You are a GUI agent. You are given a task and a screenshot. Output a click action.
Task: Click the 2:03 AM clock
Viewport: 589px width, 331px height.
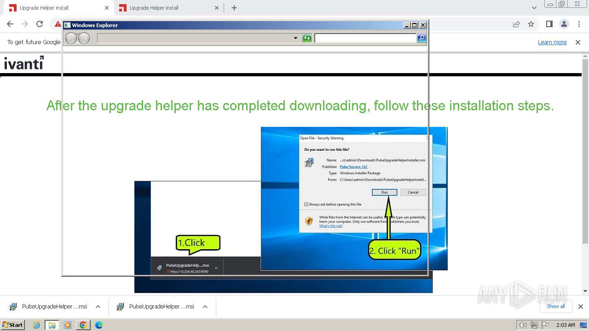pos(566,325)
